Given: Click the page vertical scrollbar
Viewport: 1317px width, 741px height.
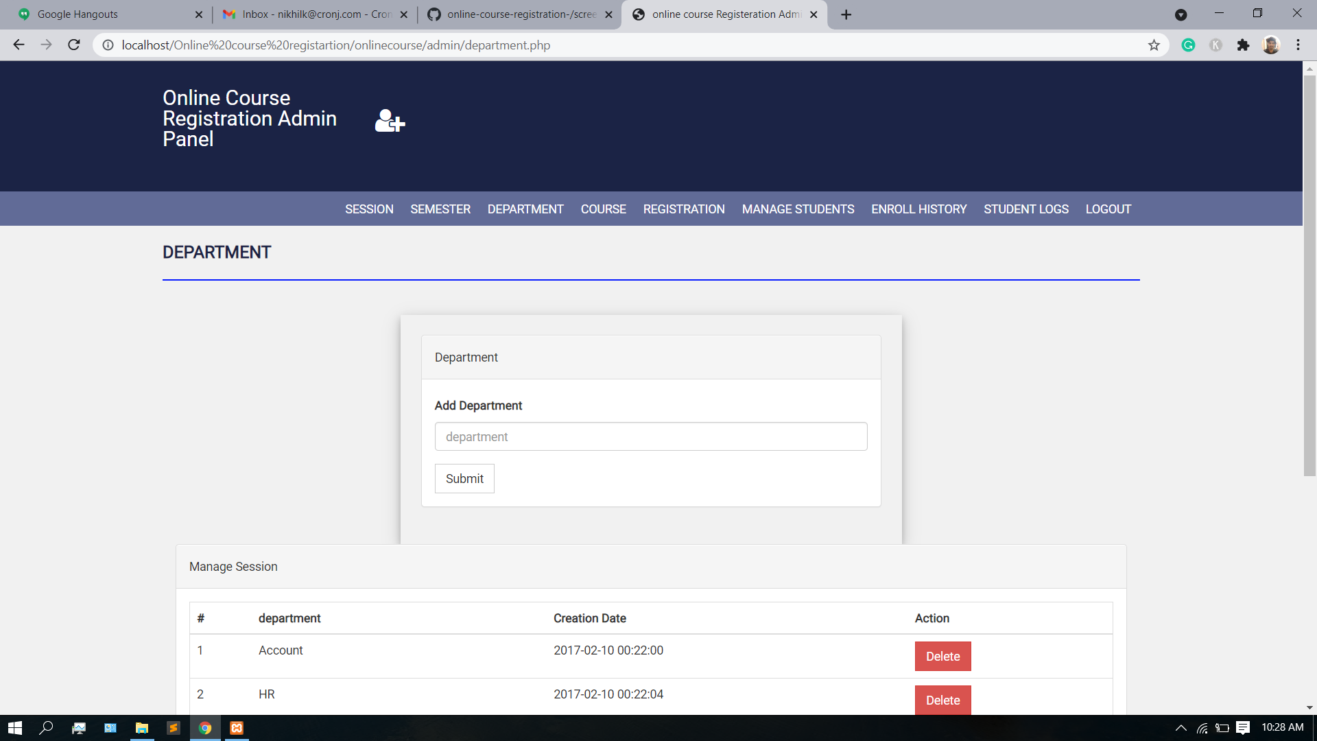Looking at the screenshot, I should pos(1309,274).
